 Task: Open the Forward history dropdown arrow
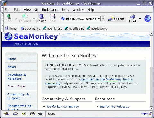[34, 18]
